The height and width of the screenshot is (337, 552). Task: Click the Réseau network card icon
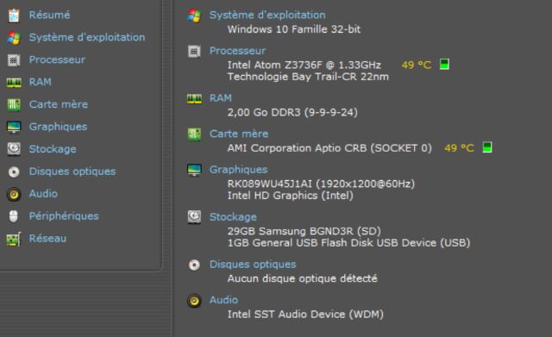click(14, 240)
